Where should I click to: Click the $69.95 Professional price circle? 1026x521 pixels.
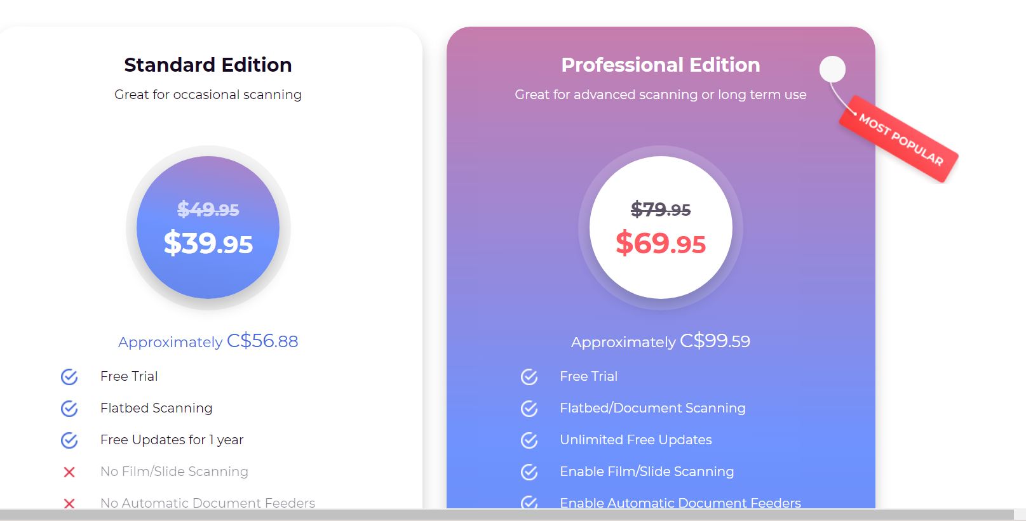(661, 227)
